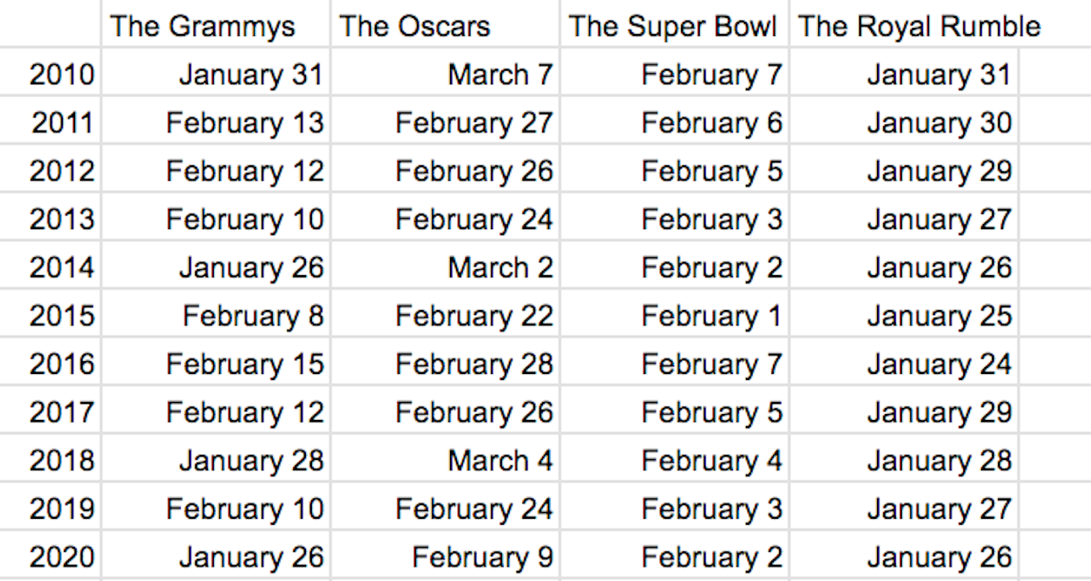The height and width of the screenshot is (581, 1091).
Task: Select the 2015 Grammys cell February 8
Action: [216, 316]
